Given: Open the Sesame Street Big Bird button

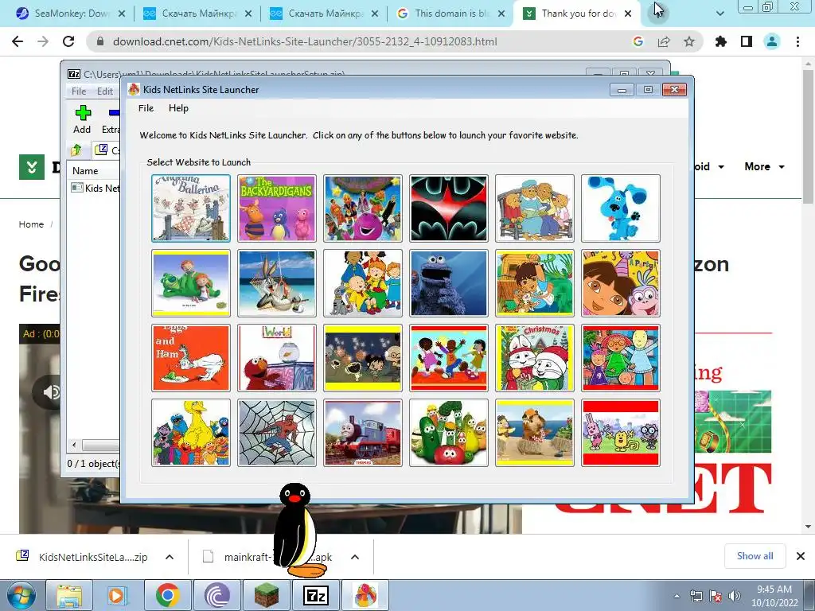Looking at the screenshot, I should (191, 433).
